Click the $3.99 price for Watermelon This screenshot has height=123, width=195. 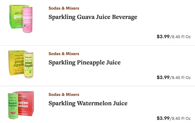(163, 118)
